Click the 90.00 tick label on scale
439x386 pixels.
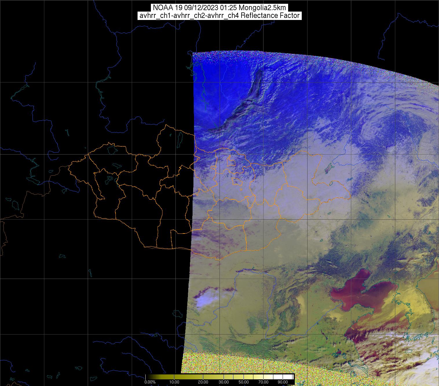tap(283, 382)
